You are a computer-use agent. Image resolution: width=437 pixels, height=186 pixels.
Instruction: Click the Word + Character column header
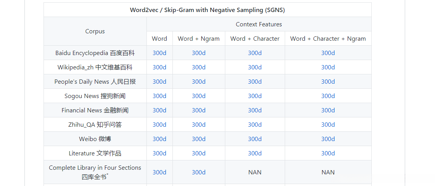(x=255, y=39)
